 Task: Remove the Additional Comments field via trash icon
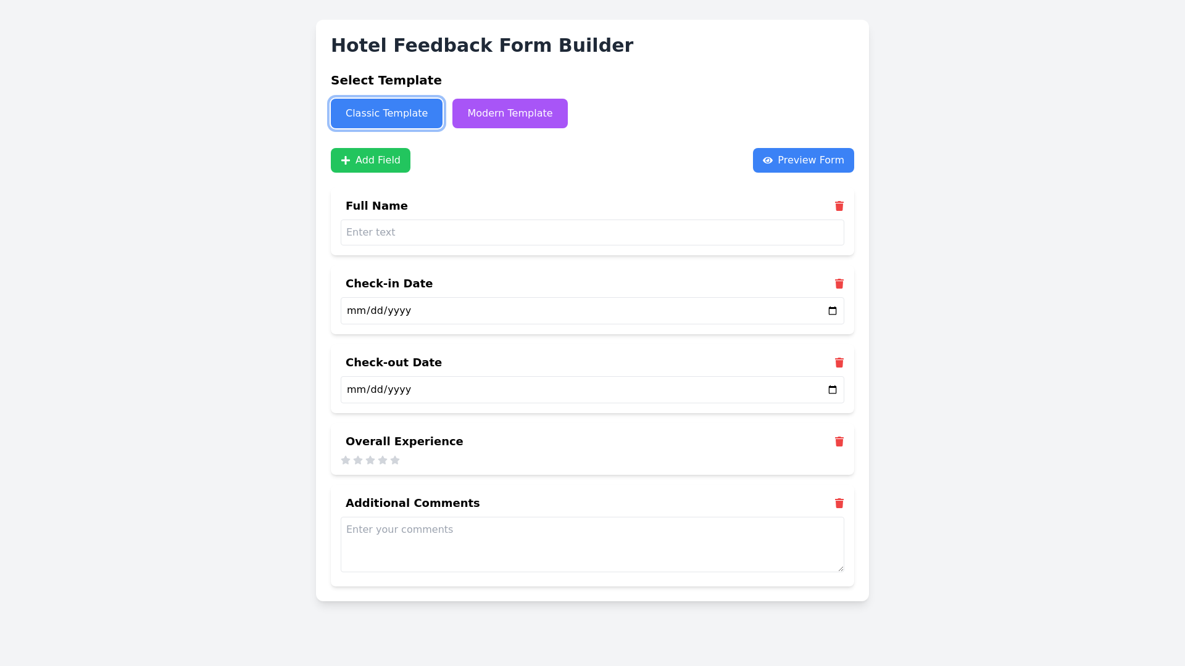tap(839, 503)
